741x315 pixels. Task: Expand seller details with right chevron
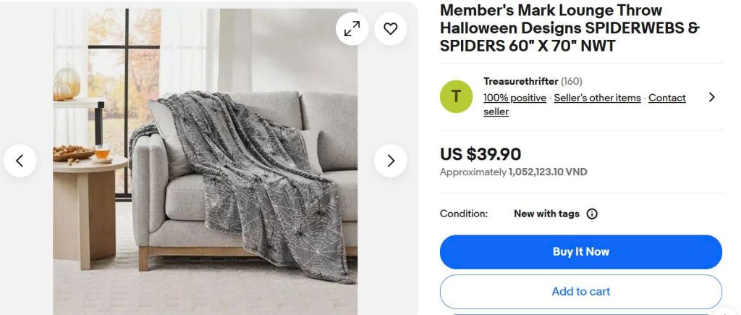coord(711,97)
